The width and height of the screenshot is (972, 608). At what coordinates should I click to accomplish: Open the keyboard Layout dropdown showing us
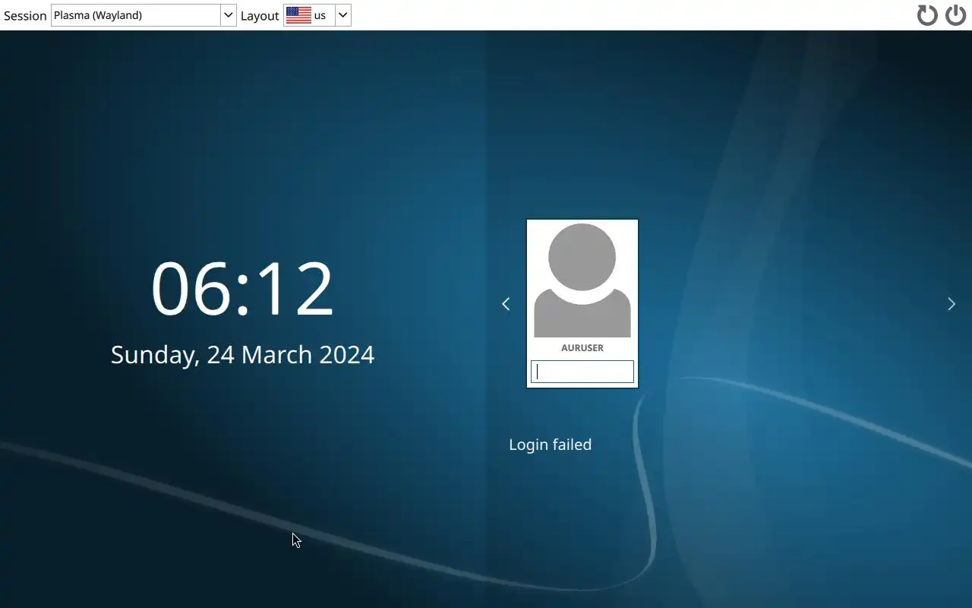317,15
